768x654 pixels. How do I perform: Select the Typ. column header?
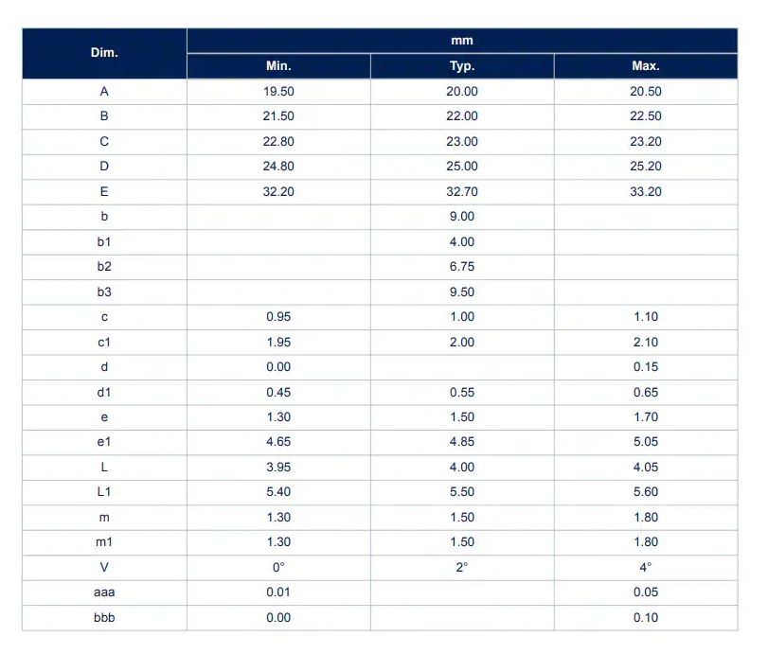click(461, 66)
